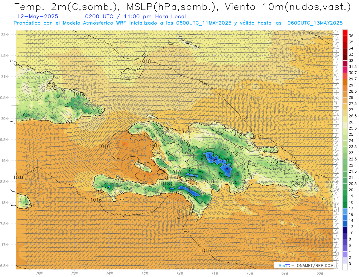Screen dimensions: 359x277
Task: Click the legend value '31.5'
Action: (353, 67)
